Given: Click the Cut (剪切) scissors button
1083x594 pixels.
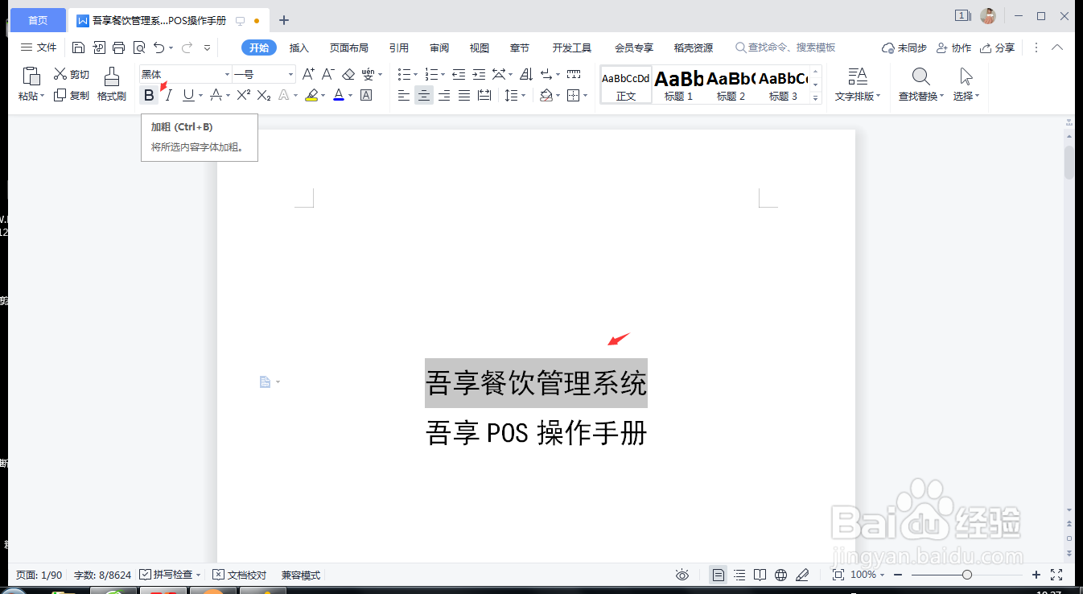Looking at the screenshot, I should [x=71, y=74].
